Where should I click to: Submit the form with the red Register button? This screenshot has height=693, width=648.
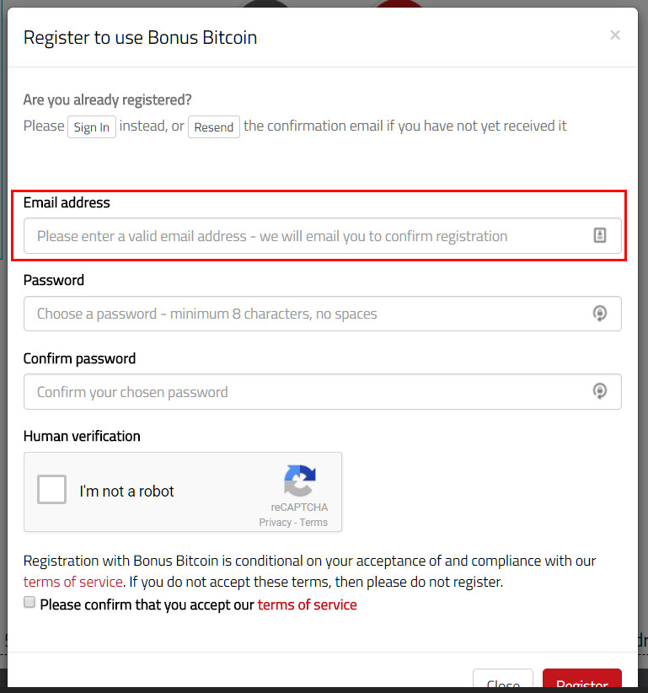click(581, 680)
